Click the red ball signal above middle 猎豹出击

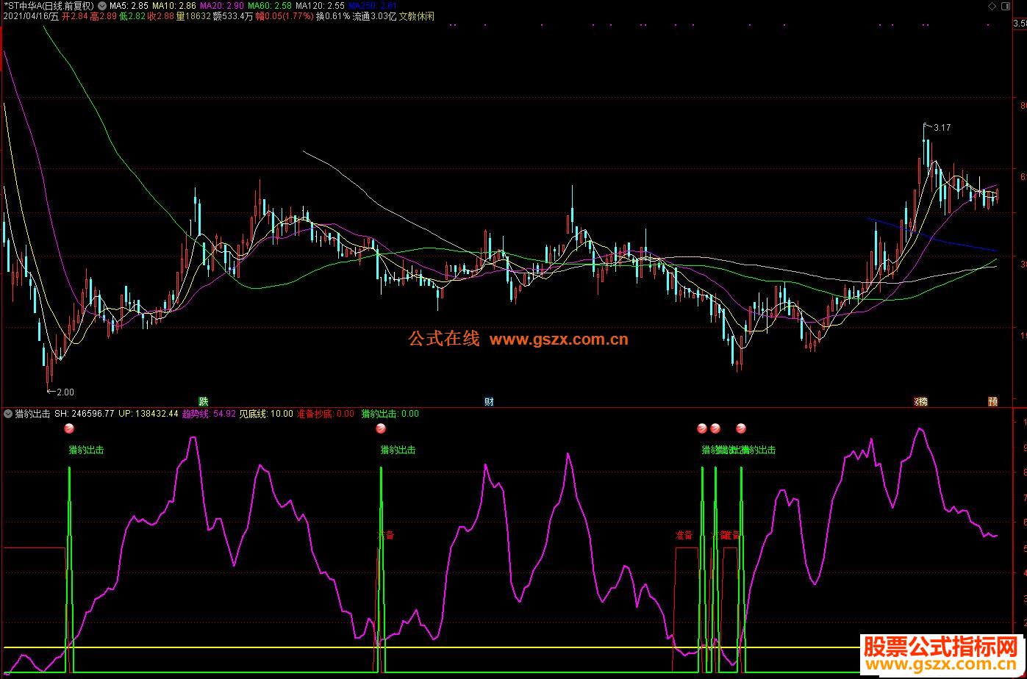pyautogui.click(x=381, y=428)
